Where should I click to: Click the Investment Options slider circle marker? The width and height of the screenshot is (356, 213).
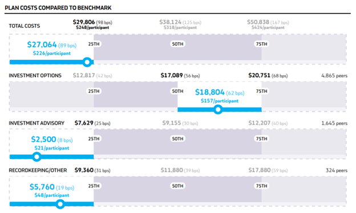point(218,110)
